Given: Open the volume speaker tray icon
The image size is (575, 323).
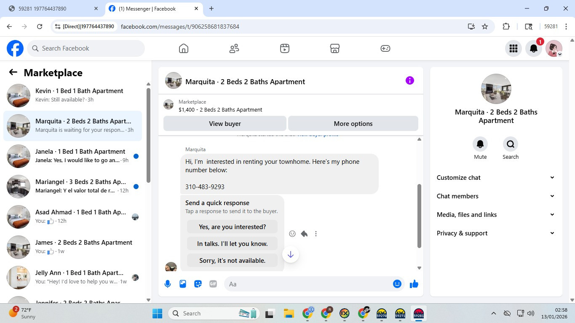Looking at the screenshot, I should pyautogui.click(x=531, y=314).
